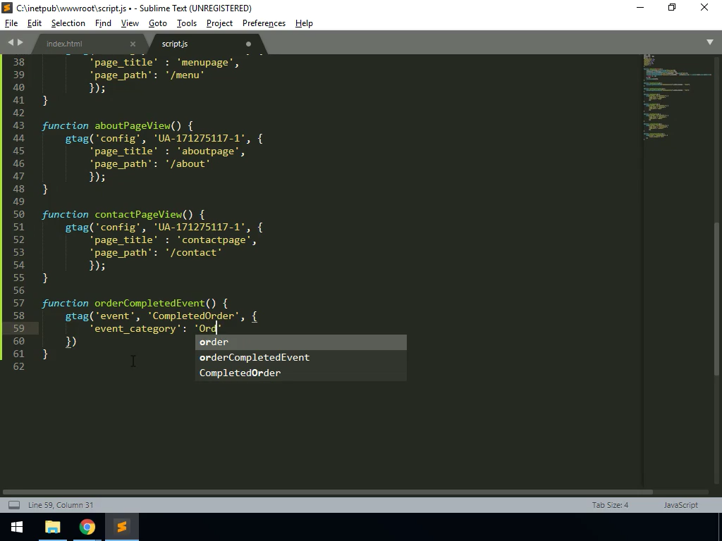
Task: Click the '/menu' path string
Action: [x=185, y=75]
